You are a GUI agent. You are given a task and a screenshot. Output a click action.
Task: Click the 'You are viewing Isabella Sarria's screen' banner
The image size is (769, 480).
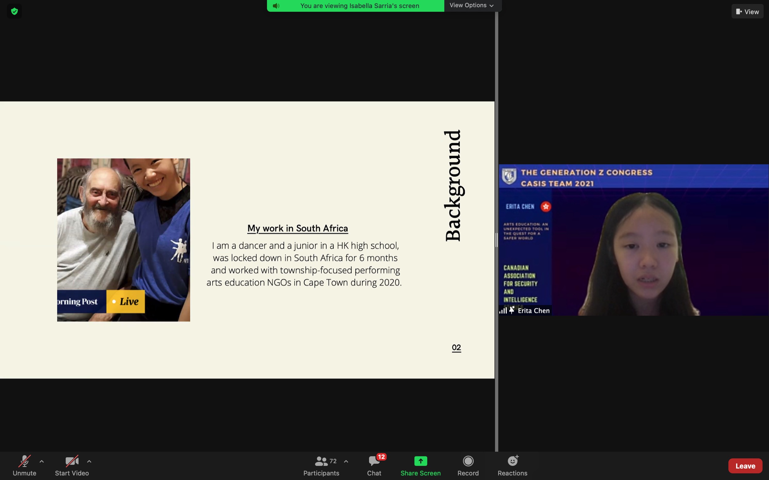click(x=359, y=6)
